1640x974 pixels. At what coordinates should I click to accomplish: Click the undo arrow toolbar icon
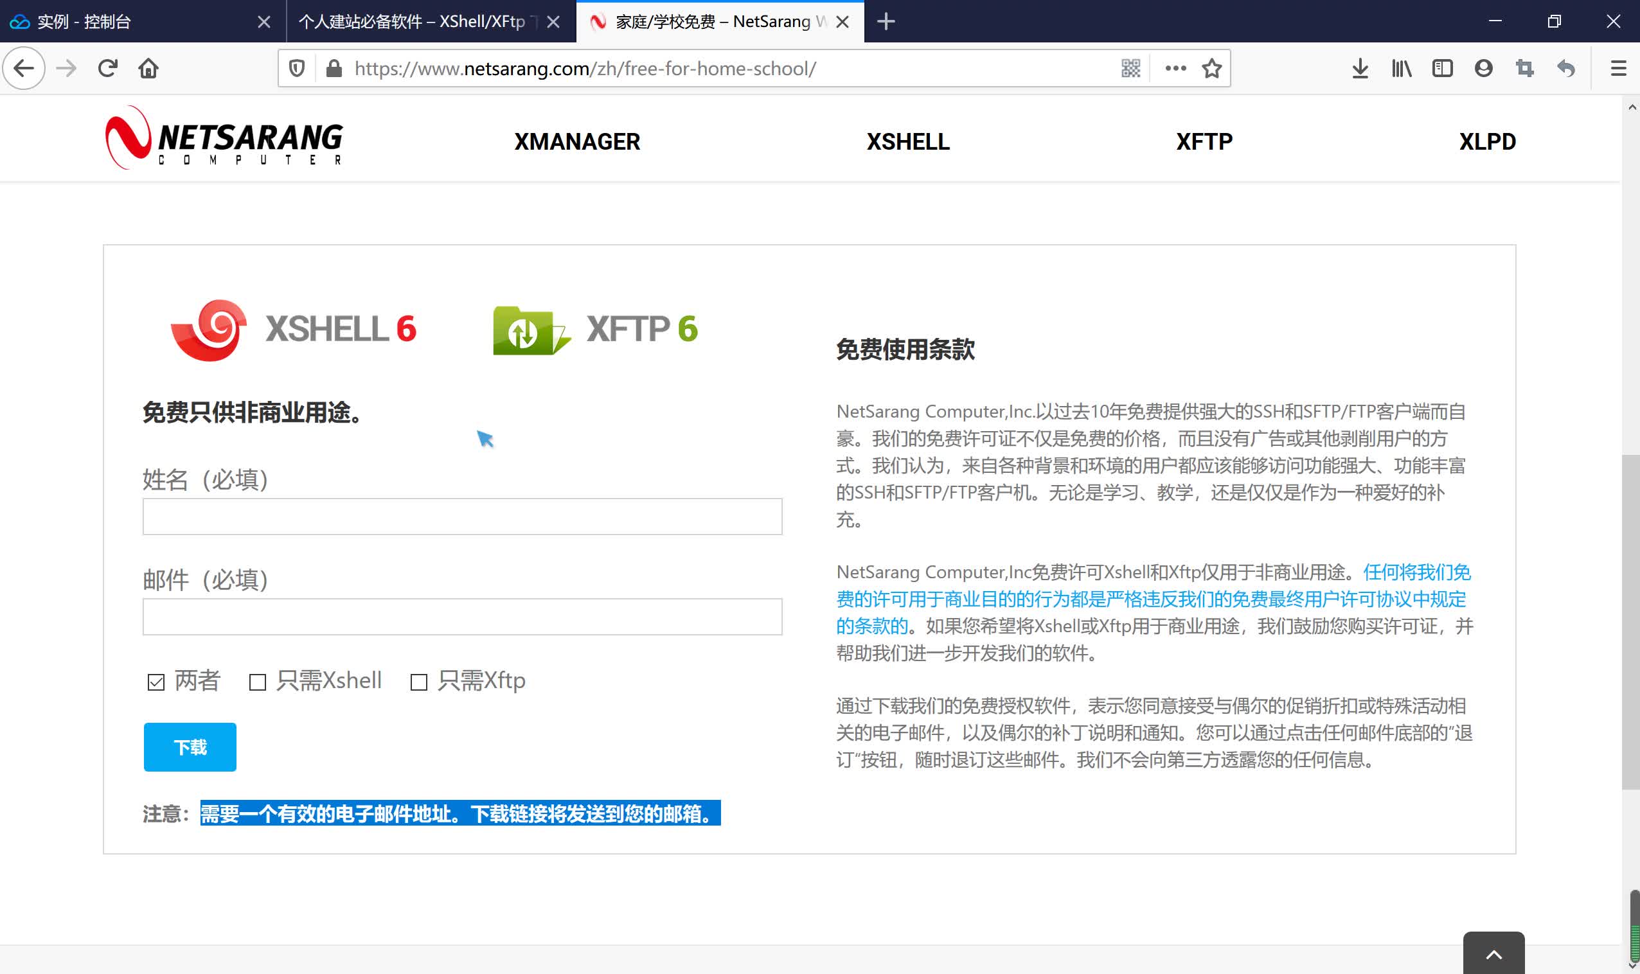1566,68
